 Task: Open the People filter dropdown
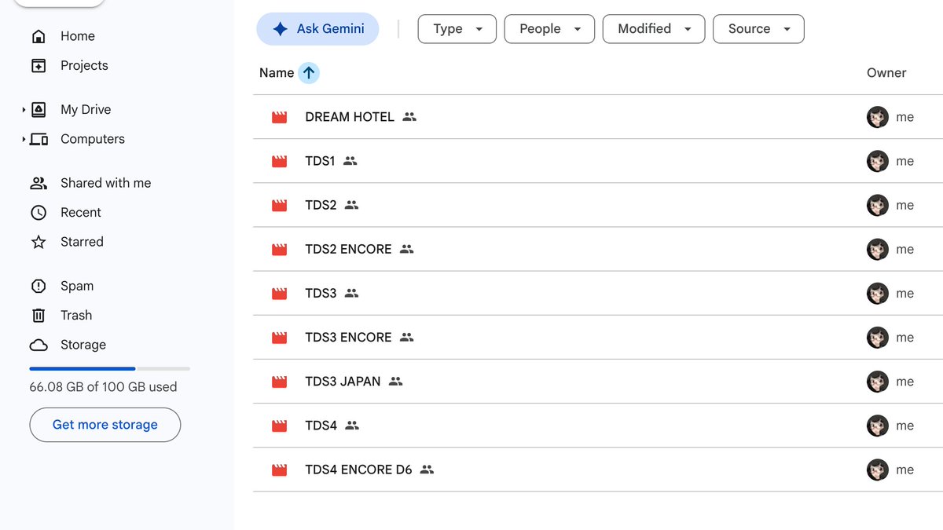click(x=549, y=29)
